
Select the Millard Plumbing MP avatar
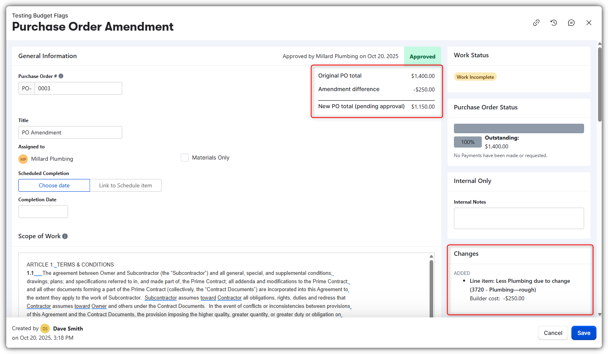point(23,159)
